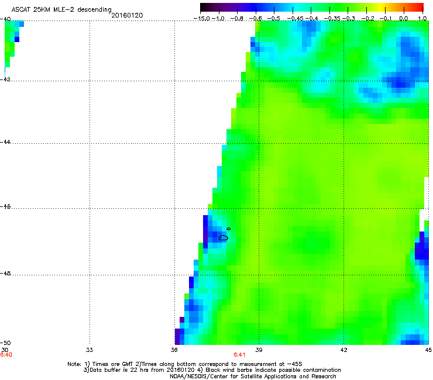Click the red time stamp 6:41
Image resolution: width=433 pixels, height=380 pixels.
pos(239,355)
